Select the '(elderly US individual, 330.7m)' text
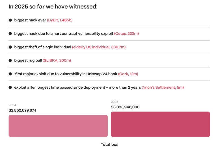Image resolution: width=218 pixels, height=155 pixels. tap(99, 47)
